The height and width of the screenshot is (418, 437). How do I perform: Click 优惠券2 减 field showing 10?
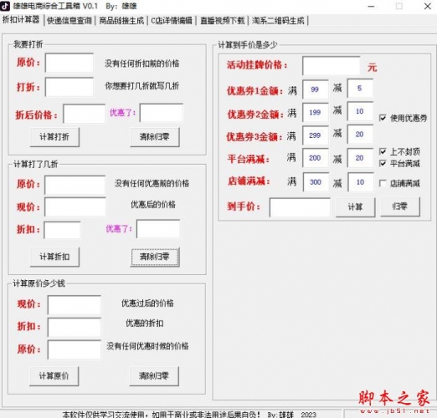(x=360, y=111)
